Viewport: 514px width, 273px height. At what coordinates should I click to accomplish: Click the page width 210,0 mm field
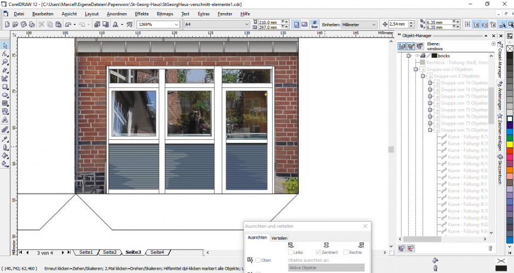[x=270, y=22]
